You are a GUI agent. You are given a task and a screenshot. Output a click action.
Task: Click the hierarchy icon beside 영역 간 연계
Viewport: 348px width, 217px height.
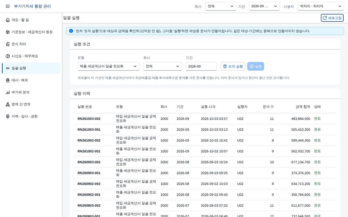[x=8, y=104]
